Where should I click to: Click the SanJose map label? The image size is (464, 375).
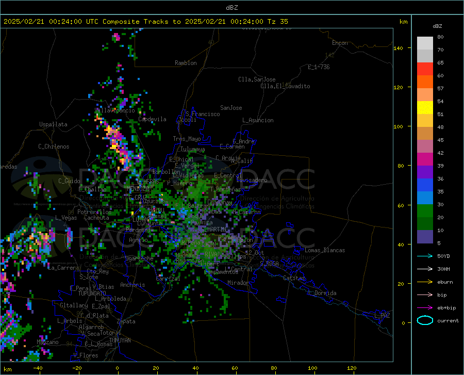point(231,108)
